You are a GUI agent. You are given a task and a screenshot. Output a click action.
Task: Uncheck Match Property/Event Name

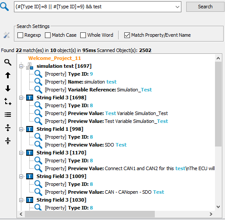[x=127, y=35]
